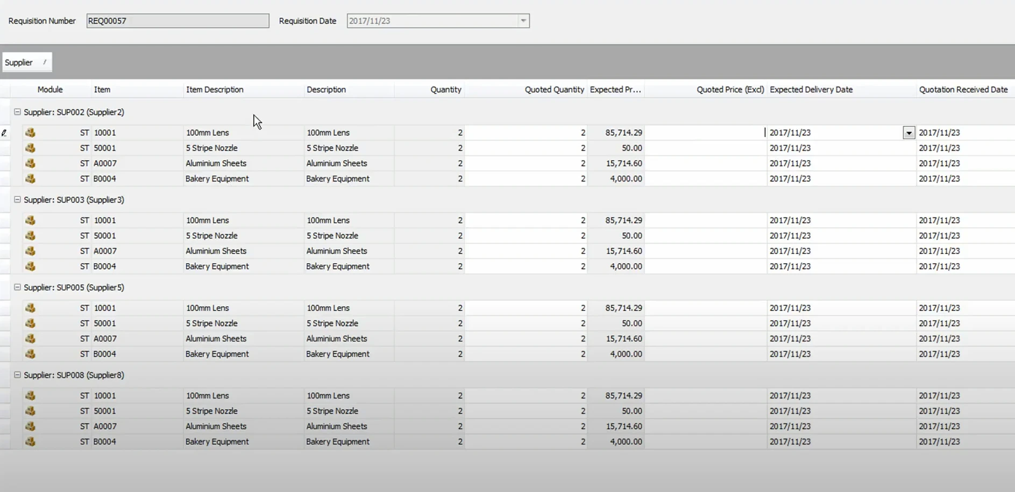Click the package icon beside item 10001 under Supplier2
Image resolution: width=1015 pixels, height=492 pixels.
(30, 132)
